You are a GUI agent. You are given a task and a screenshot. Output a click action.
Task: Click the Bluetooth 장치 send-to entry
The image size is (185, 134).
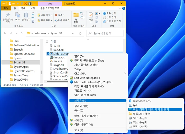pyautogui.click(x=155, y=101)
